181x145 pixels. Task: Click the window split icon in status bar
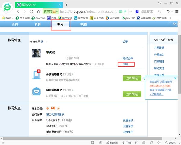click(x=151, y=143)
